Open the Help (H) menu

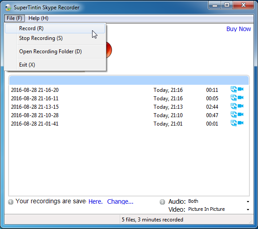pyautogui.click(x=38, y=18)
